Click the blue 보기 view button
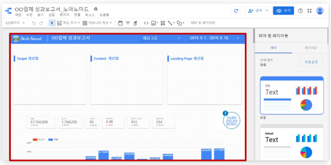This screenshot has width=331, height=165. (x=283, y=11)
